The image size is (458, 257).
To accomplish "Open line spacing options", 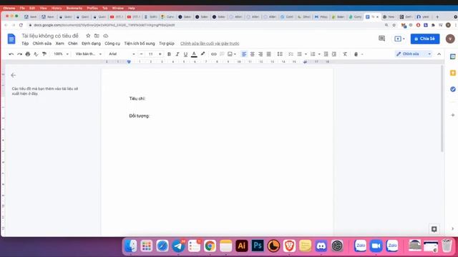I will [x=280, y=54].
